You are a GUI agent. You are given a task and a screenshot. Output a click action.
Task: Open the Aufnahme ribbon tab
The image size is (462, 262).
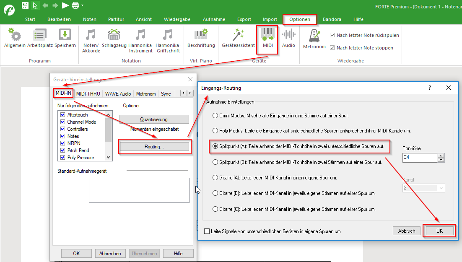click(214, 19)
